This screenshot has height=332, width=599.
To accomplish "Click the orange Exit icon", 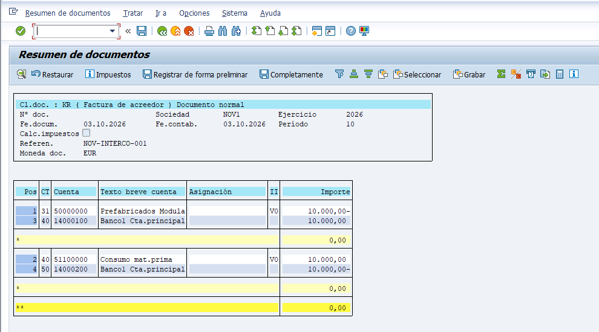I will tap(175, 31).
